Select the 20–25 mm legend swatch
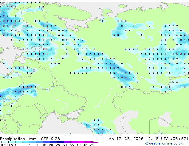The height and width of the screenshot is (146, 189). (x=53, y=142)
